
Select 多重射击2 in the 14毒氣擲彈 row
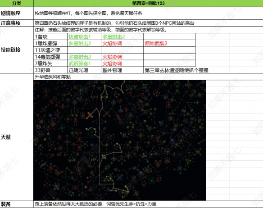pyautogui.click(x=84, y=57)
